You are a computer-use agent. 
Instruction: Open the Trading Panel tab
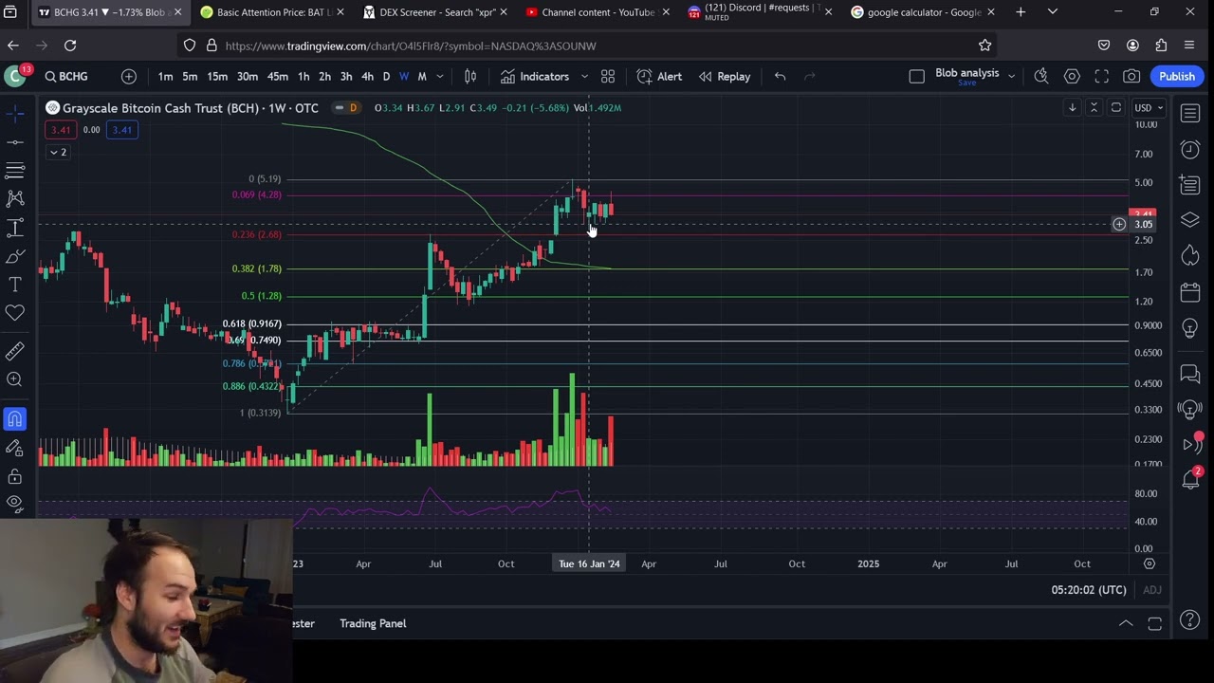(x=373, y=623)
